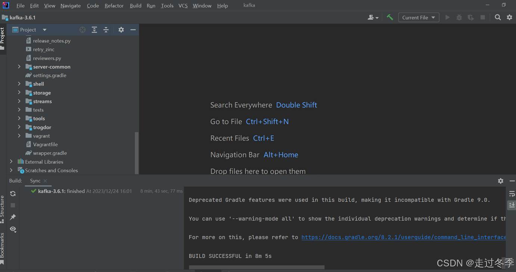The height and width of the screenshot is (272, 516).
Task: Click the Project tree vertical scrollbar
Action: [137, 152]
